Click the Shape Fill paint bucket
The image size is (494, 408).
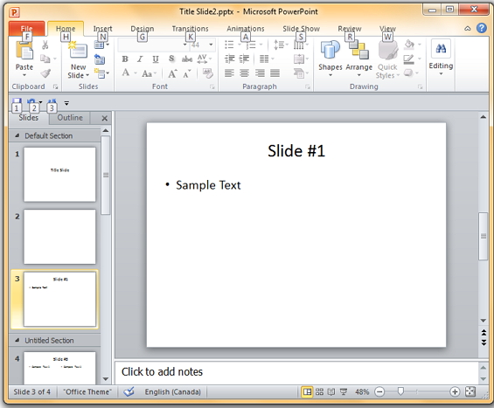(409, 45)
